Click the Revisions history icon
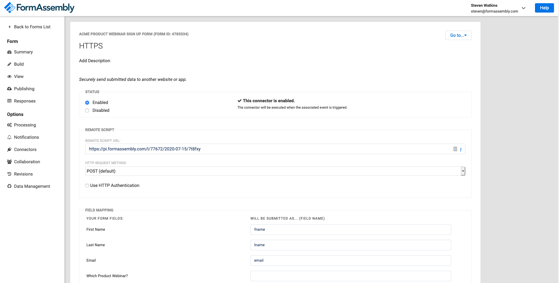 pos(9,174)
